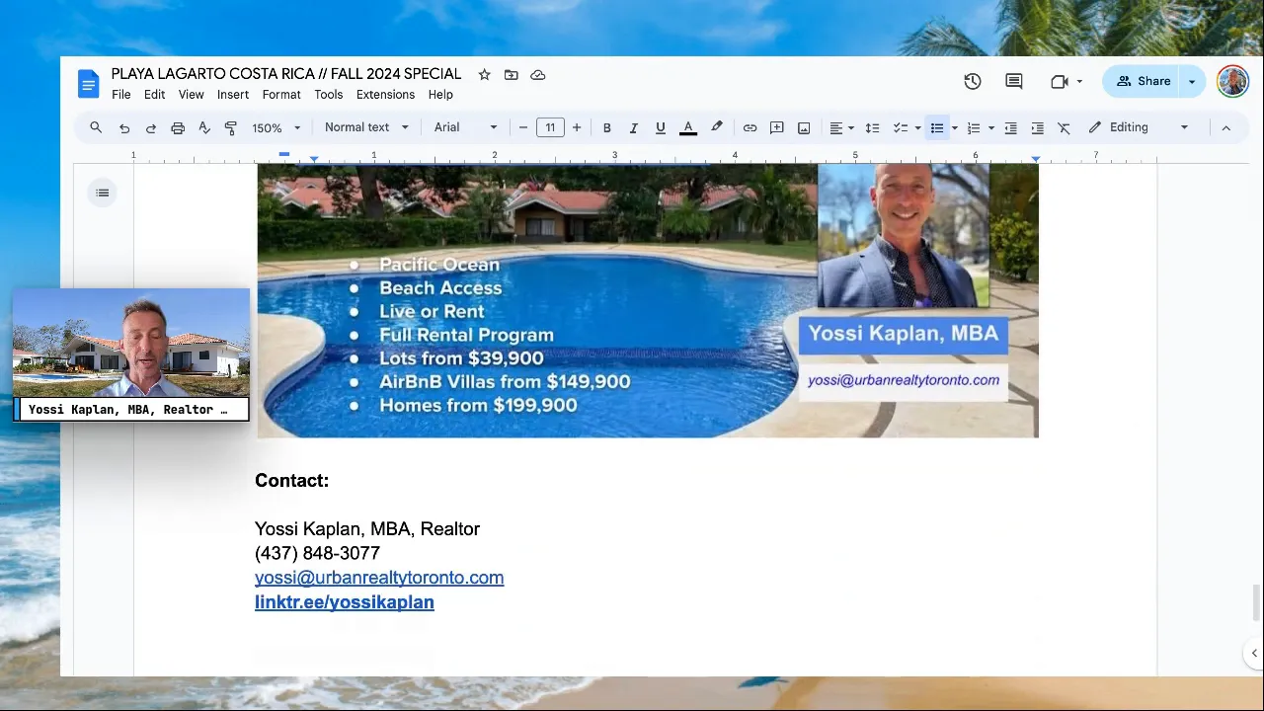Redo the last action
This screenshot has height=711, width=1264.
pyautogui.click(x=151, y=127)
